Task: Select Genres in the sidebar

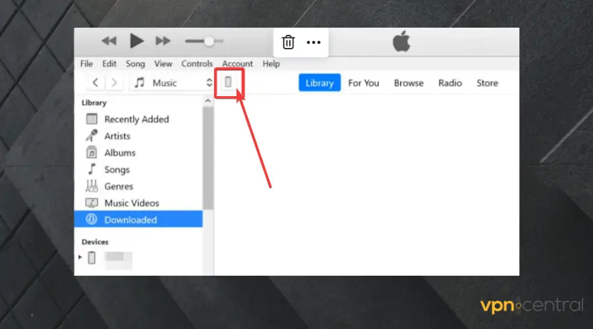Action: point(138,186)
